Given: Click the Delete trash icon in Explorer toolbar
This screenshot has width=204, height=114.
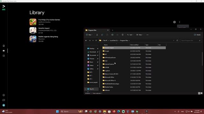Looking at the screenshot, I should [122, 35].
